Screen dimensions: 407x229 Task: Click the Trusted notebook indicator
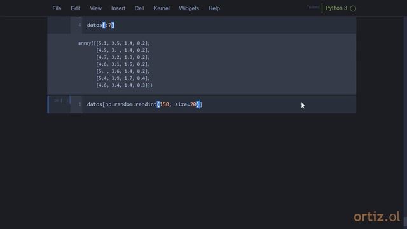[313, 7]
